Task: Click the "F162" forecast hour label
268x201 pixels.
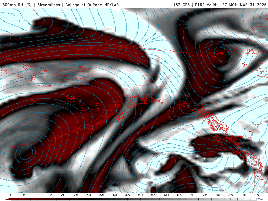Action: [x=200, y=5]
